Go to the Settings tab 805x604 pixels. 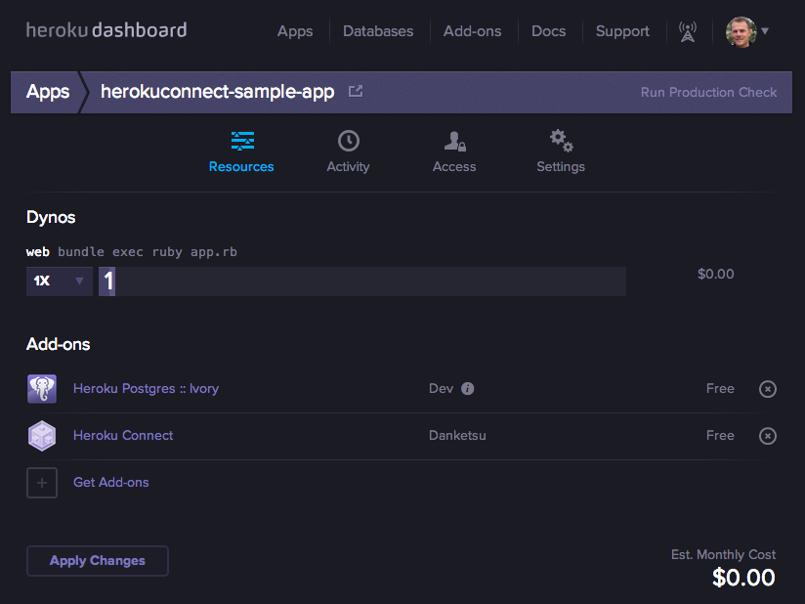[561, 151]
